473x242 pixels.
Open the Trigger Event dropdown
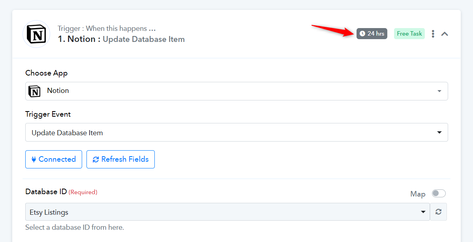(x=236, y=132)
